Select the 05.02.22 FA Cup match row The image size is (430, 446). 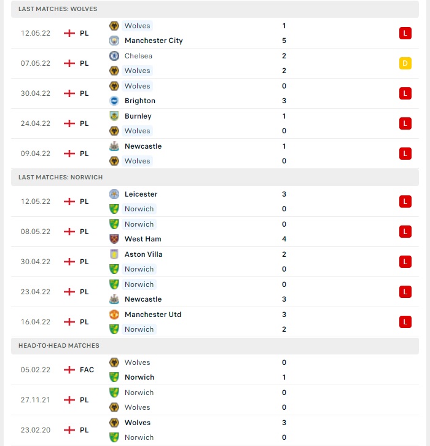pos(215,370)
